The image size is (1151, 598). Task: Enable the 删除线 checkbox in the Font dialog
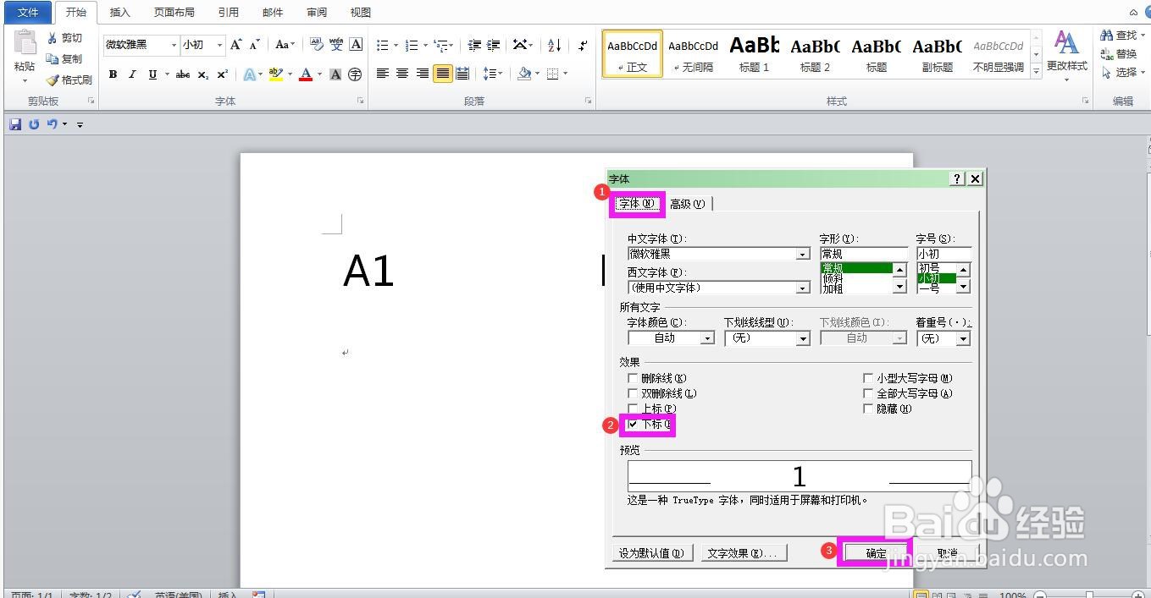coord(633,377)
